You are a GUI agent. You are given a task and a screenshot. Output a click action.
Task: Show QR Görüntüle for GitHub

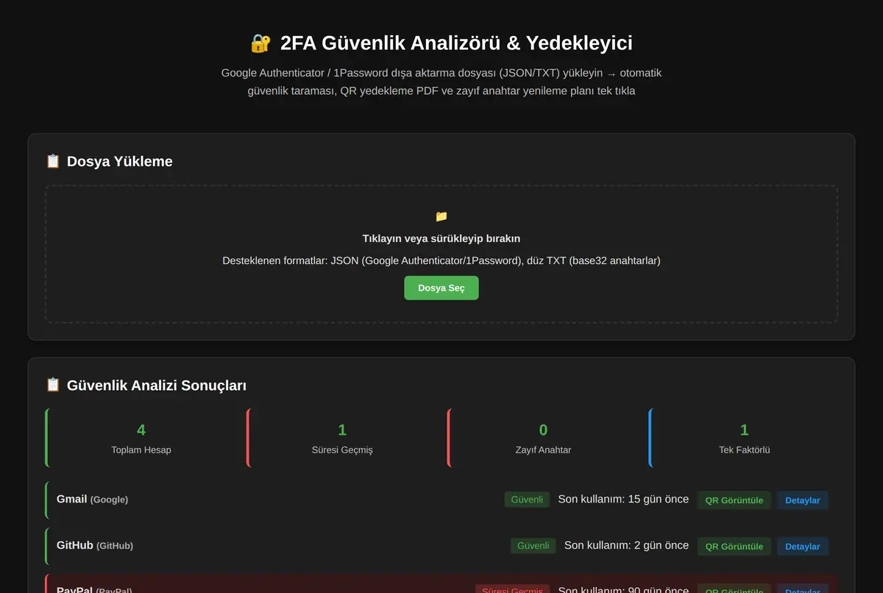734,547
